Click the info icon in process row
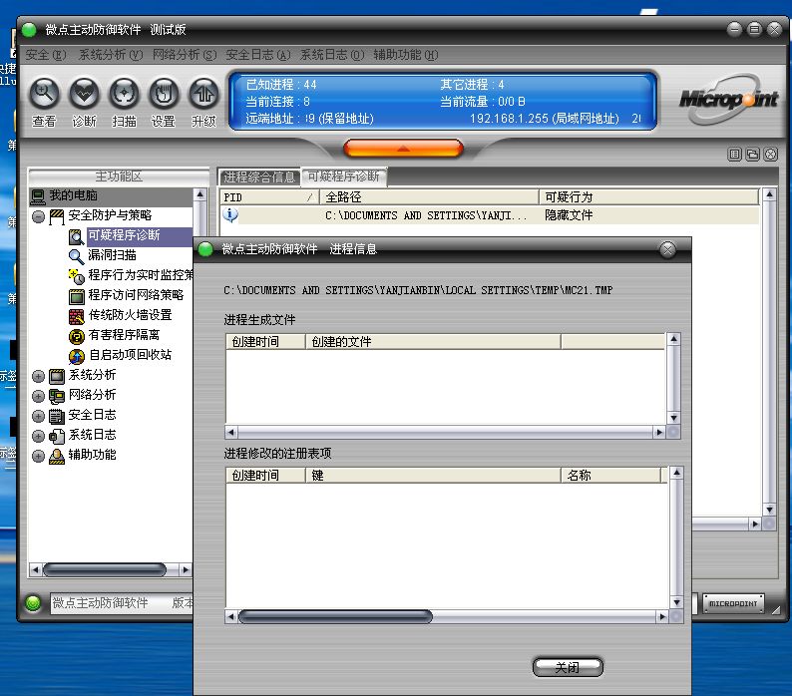This screenshot has height=696, width=792. click(230, 215)
